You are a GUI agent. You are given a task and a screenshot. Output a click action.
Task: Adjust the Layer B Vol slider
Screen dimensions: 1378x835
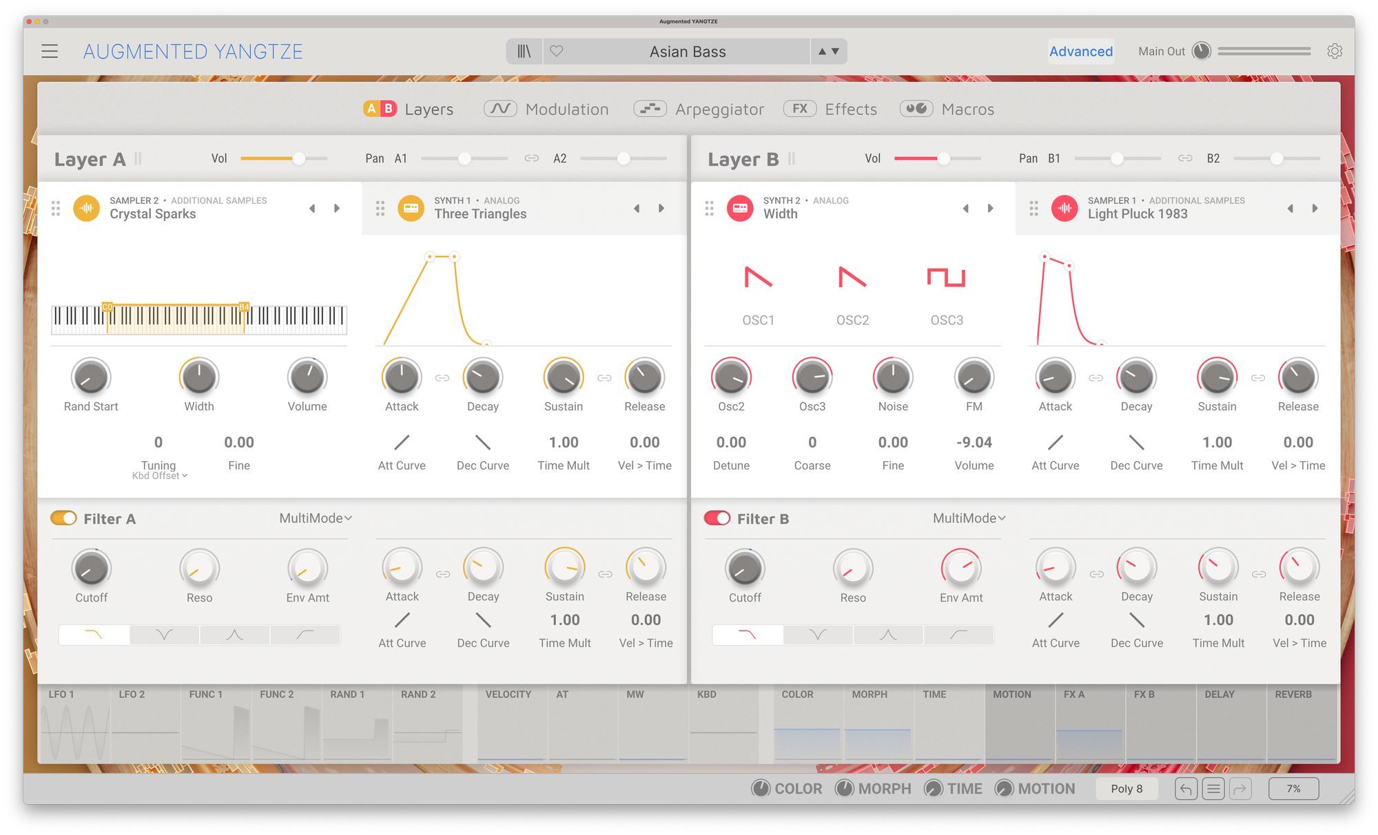[x=938, y=159]
